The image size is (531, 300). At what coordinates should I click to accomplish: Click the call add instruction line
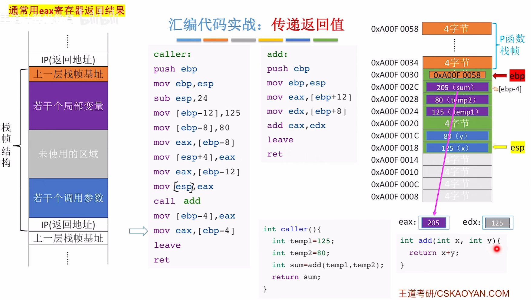point(177,201)
